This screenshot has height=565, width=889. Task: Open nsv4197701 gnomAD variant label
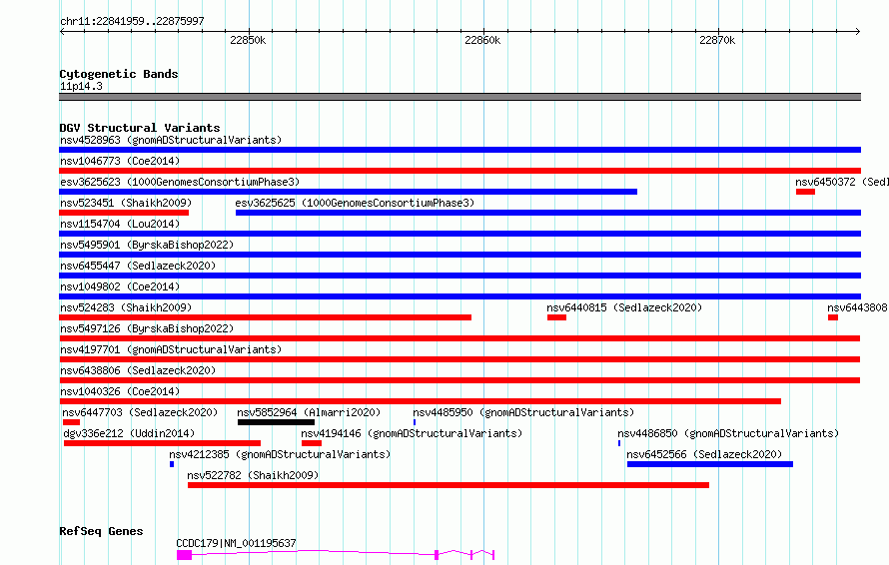(171, 349)
